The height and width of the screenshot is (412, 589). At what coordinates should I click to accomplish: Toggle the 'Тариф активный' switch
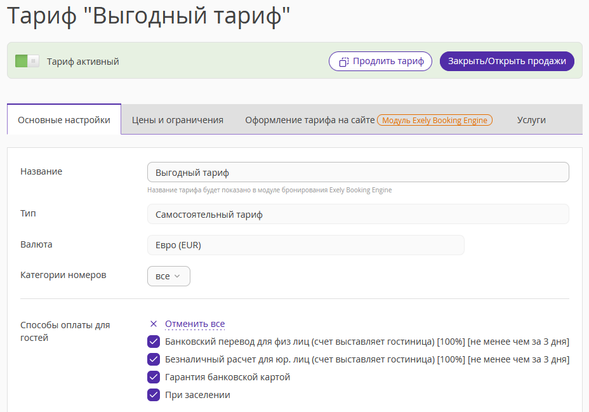coord(27,61)
